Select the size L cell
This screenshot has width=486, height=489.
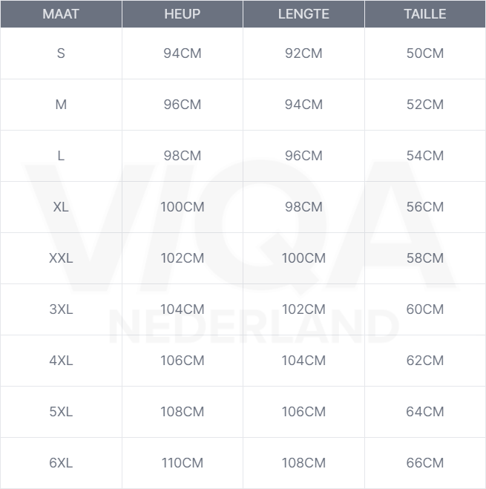tap(61, 156)
